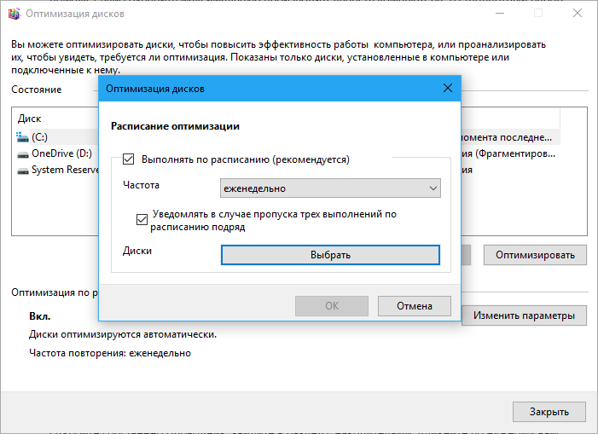Click the 'Диски' label in dialog
This screenshot has width=598, height=434.
click(137, 251)
